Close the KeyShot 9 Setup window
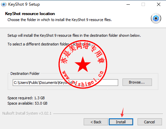This screenshot has width=166, height=129. tap(159, 4)
